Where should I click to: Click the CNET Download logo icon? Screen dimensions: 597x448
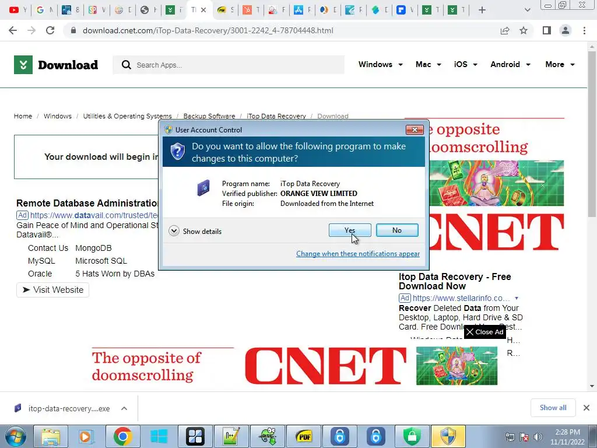pos(23,65)
